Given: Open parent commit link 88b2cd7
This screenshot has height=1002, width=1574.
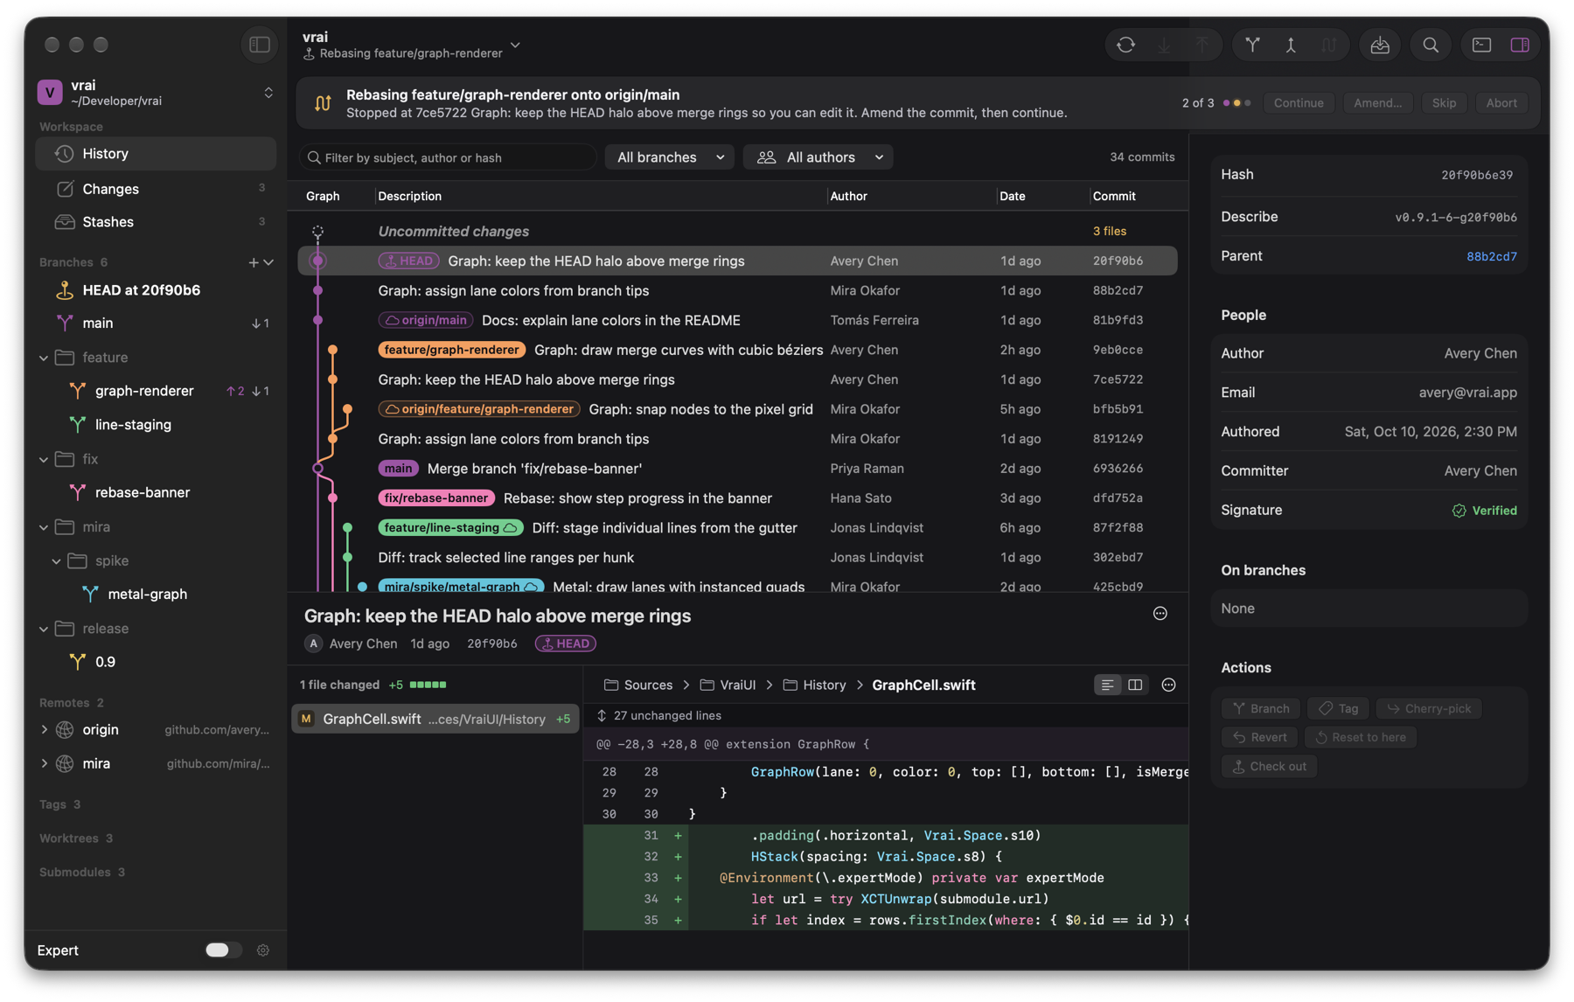Looking at the screenshot, I should (1491, 256).
